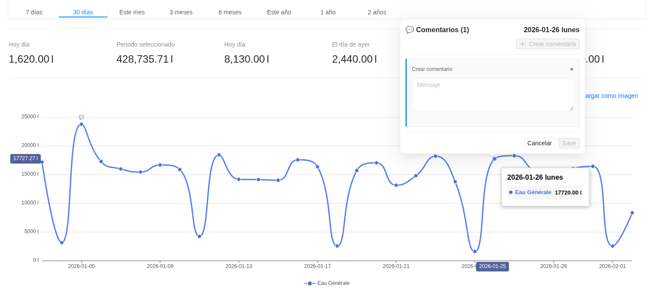Viewport: 648px width, 288px height.
Task: Select the 1 año tab
Action: click(328, 12)
